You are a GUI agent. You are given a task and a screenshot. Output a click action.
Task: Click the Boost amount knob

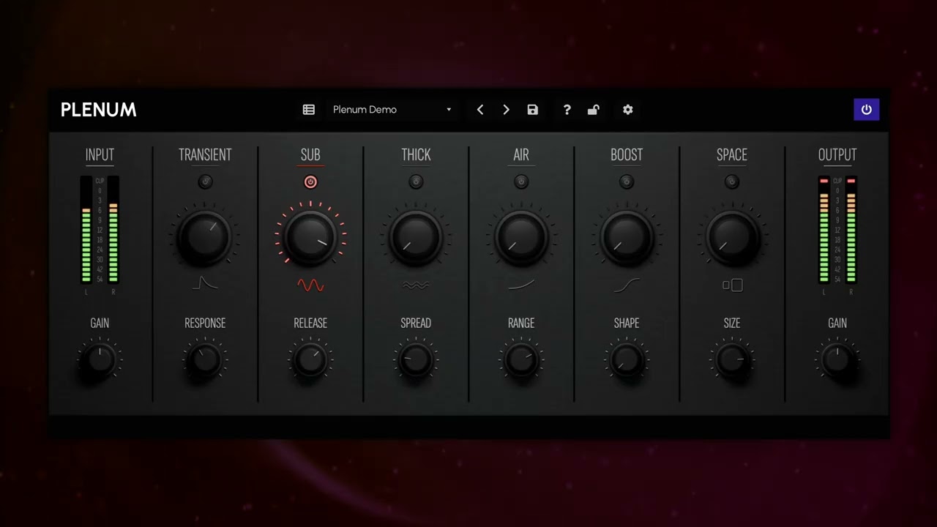coord(627,237)
